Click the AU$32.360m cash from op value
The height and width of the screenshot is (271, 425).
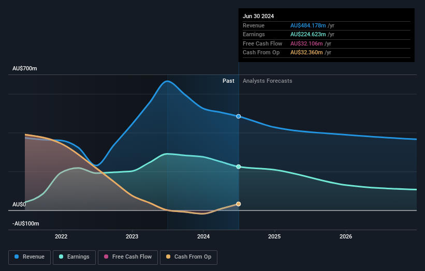(306, 53)
